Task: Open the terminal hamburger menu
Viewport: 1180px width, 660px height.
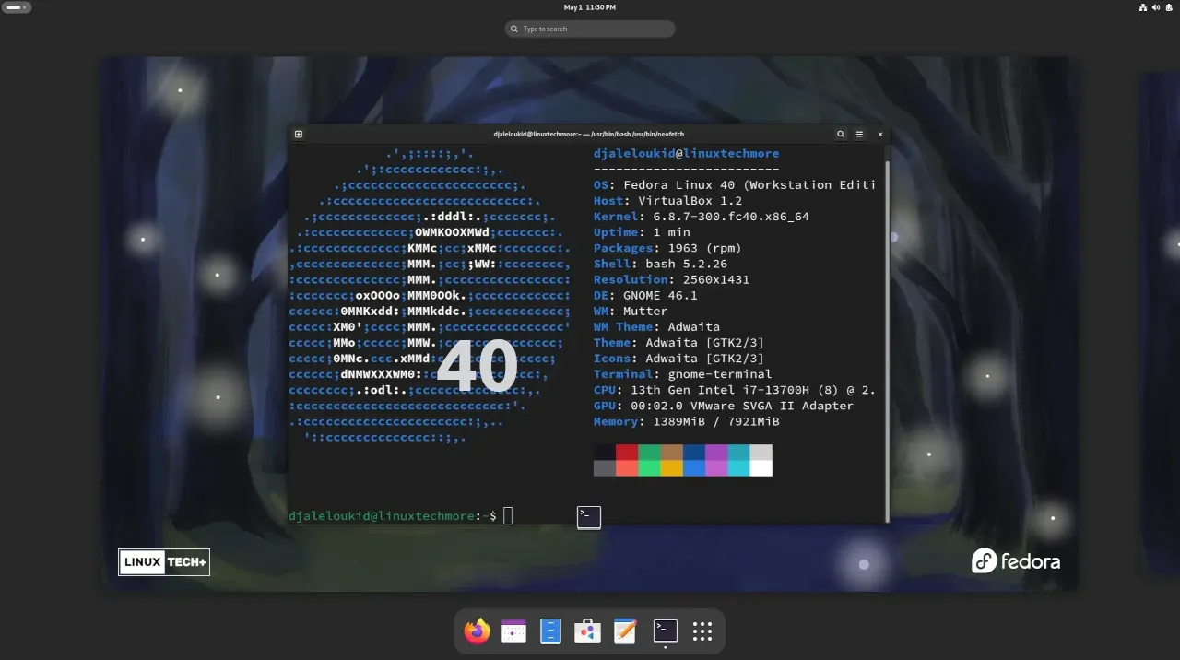Action: point(859,134)
